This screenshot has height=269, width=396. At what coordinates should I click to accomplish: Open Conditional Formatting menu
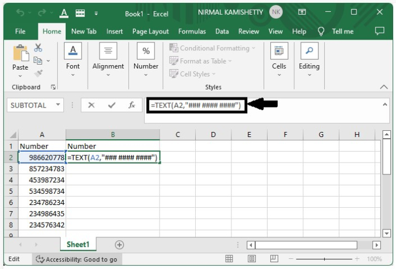pos(212,48)
